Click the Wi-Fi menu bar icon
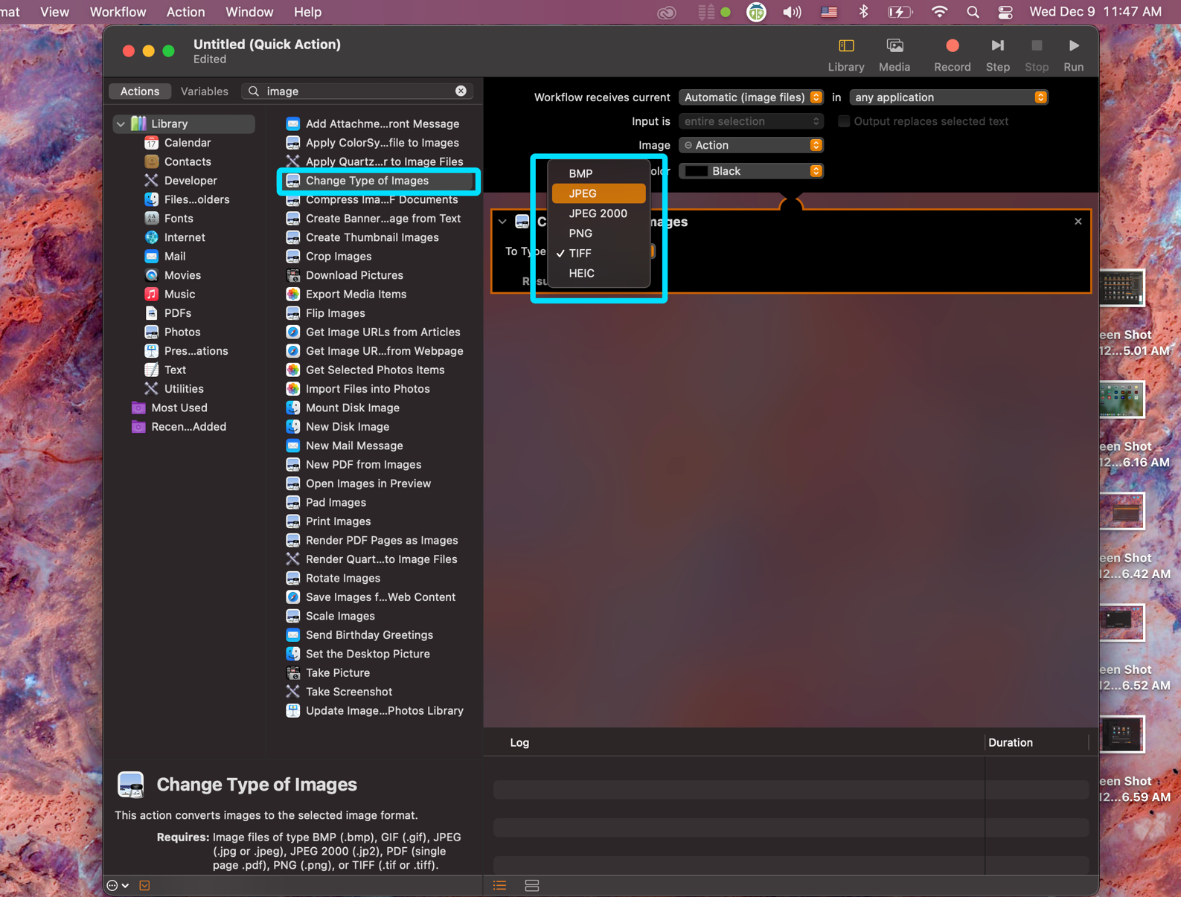This screenshot has width=1181, height=897. tap(939, 12)
